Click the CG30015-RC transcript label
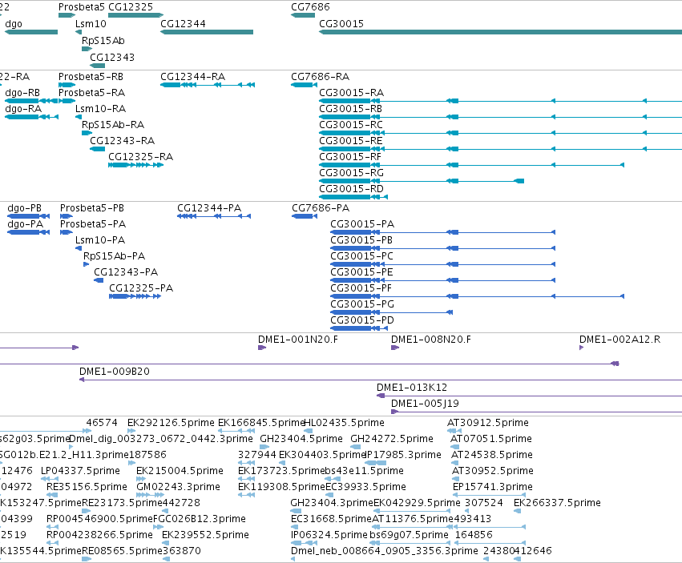 [351, 125]
